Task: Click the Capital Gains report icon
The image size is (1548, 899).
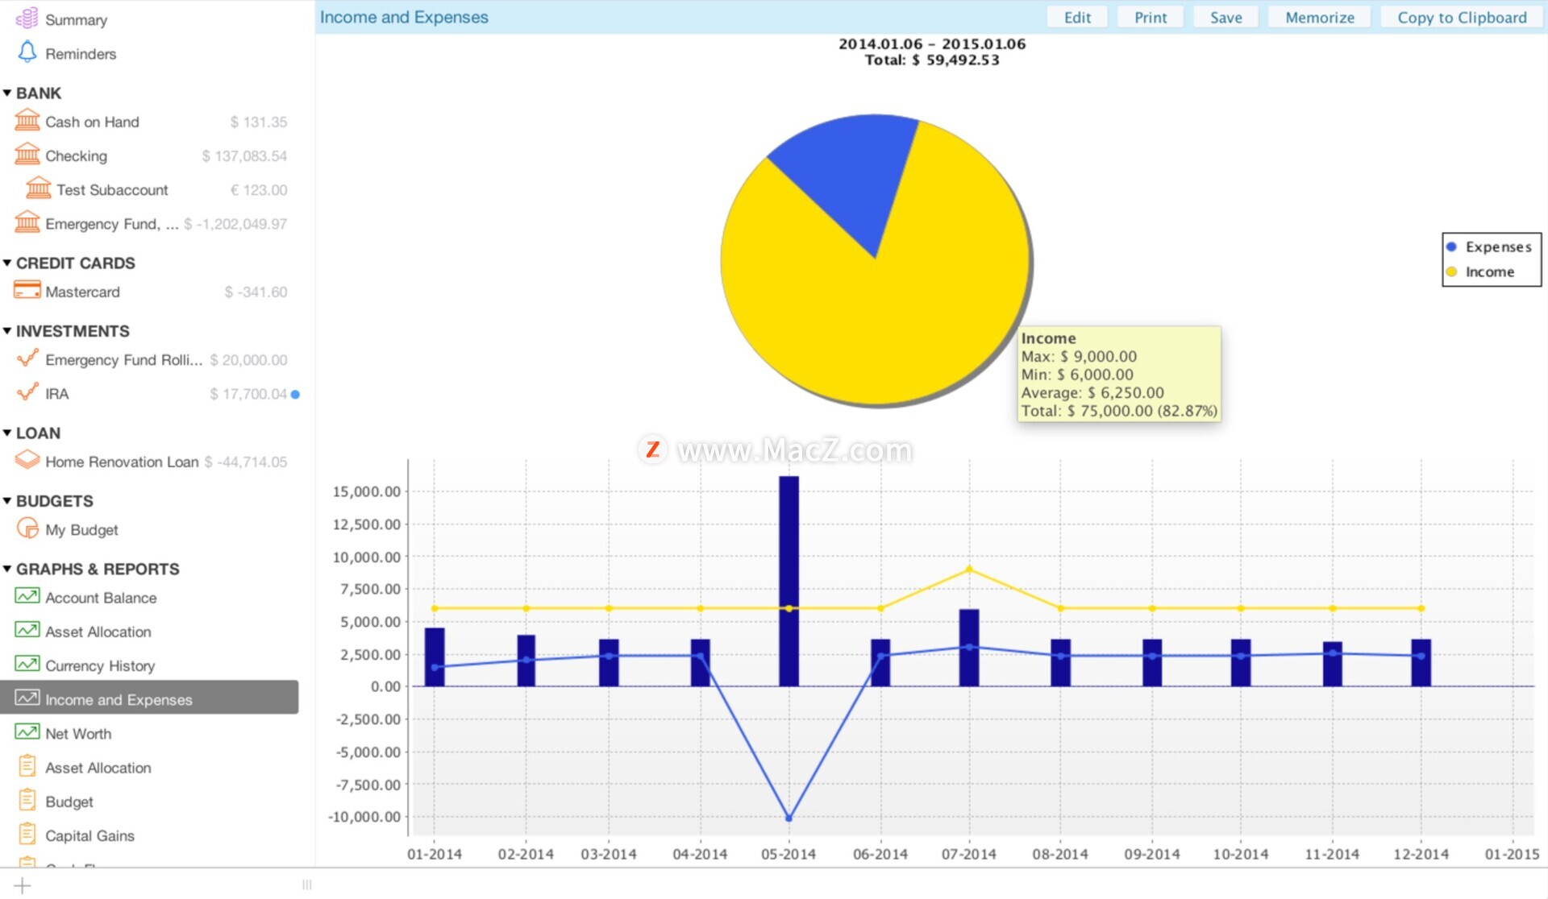Action: click(x=27, y=834)
